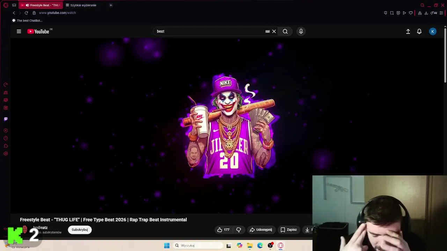Open Extensions puzzle in sidebar
Viewport: 447px width, 251px height.
(x=6, y=146)
